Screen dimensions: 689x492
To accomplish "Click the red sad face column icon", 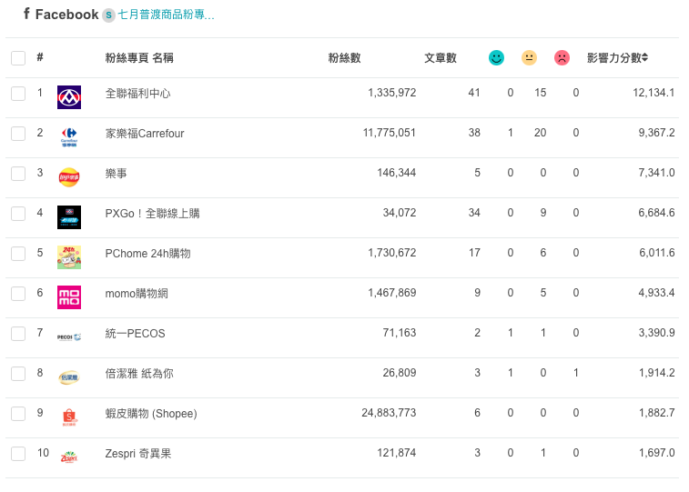I will (562, 57).
